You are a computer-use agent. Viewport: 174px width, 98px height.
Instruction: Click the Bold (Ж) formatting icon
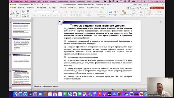(x=34, y=15)
